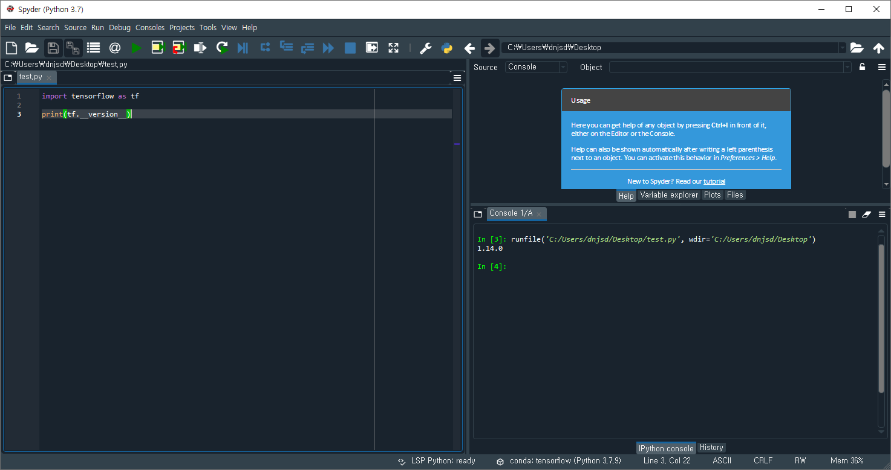This screenshot has height=470, width=891.
Task: Open the Tools menu
Action: (208, 27)
